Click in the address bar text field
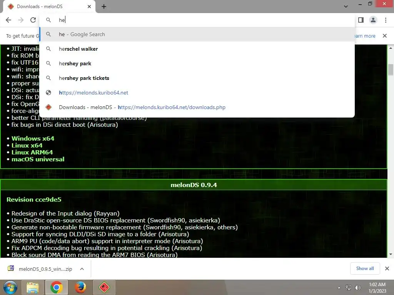This screenshot has height=295, width=394. tap(197, 20)
